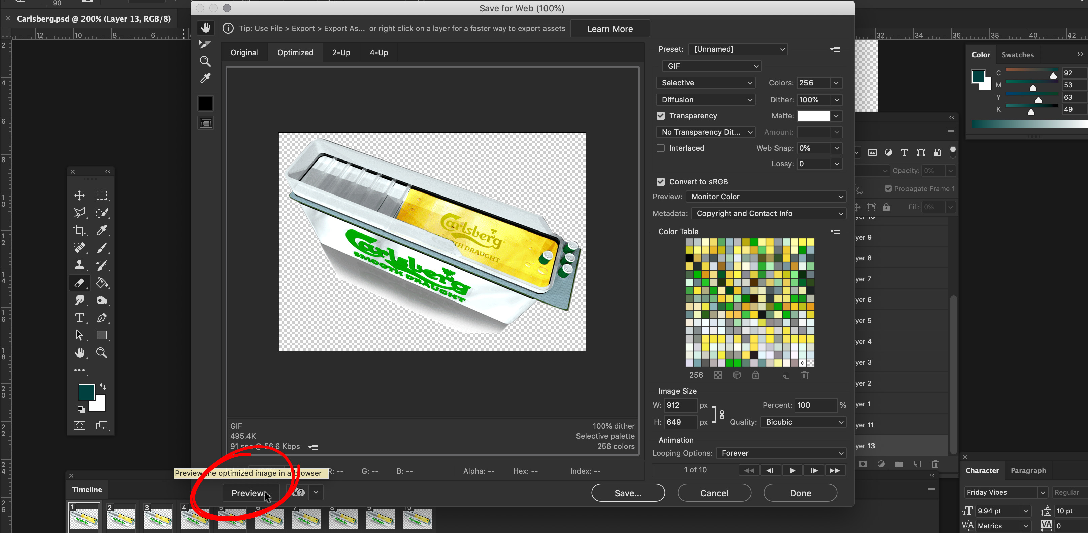Image resolution: width=1088 pixels, height=533 pixels.
Task: Delete selected color with trash icon
Action: (x=804, y=375)
